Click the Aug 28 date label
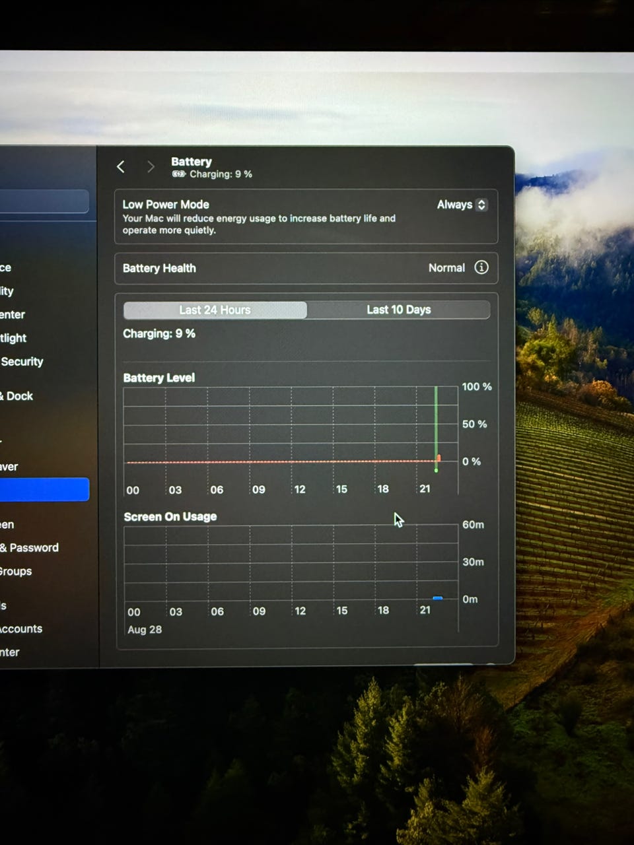This screenshot has width=634, height=845. pos(145,630)
